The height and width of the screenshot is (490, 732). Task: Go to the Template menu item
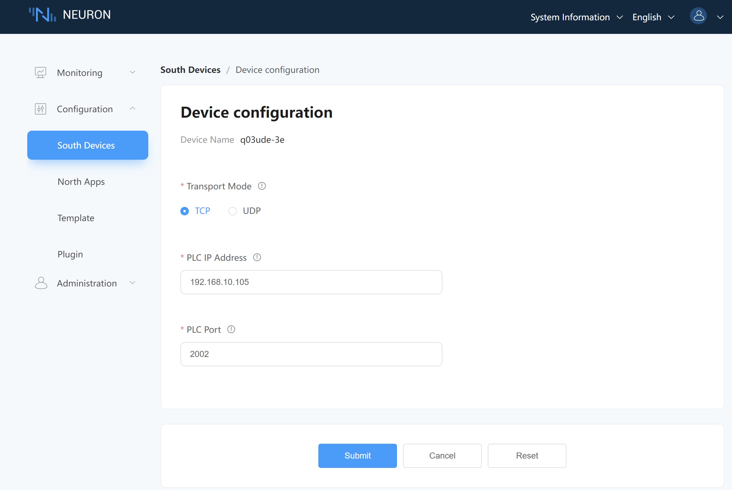pos(76,218)
